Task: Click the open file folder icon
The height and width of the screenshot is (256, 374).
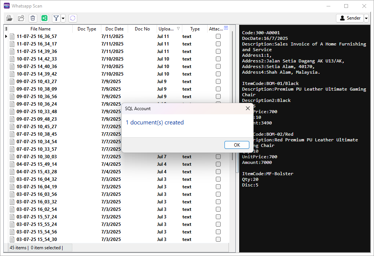Action: click(9, 18)
